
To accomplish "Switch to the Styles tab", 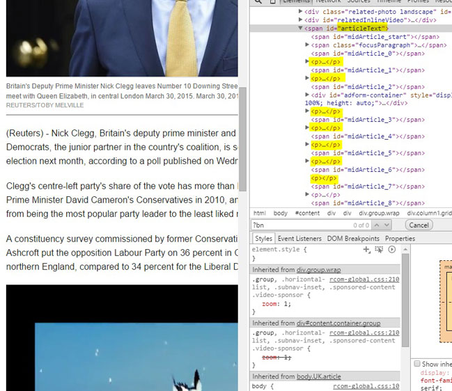I will pos(263,239).
